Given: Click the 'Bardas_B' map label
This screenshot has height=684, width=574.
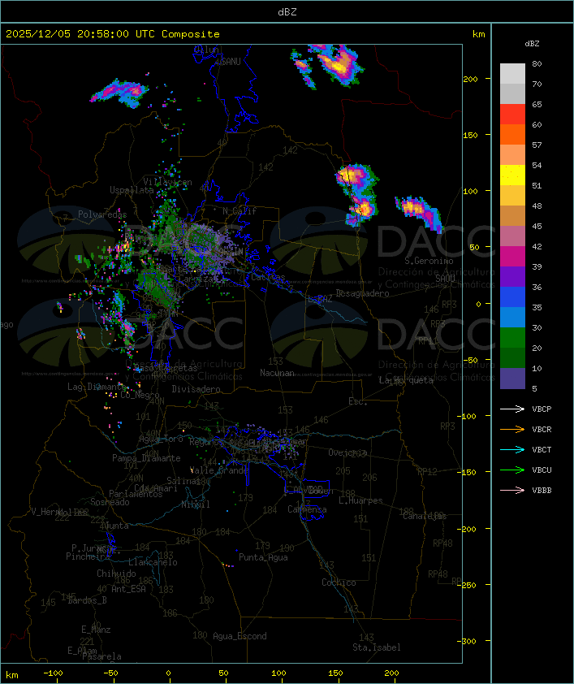Looking at the screenshot, I should pos(88,600).
